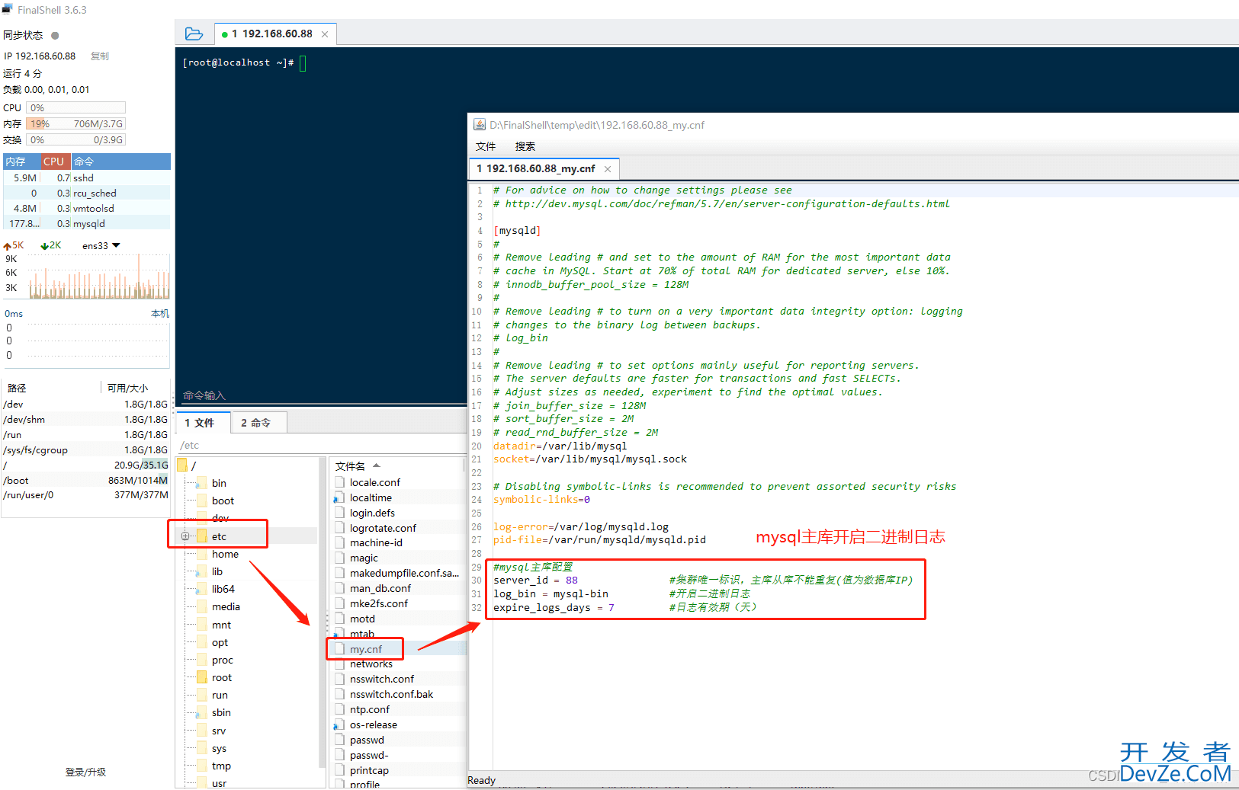
Task: Click the /boot row in disk usage list
Action: pyautogui.click(x=85, y=480)
